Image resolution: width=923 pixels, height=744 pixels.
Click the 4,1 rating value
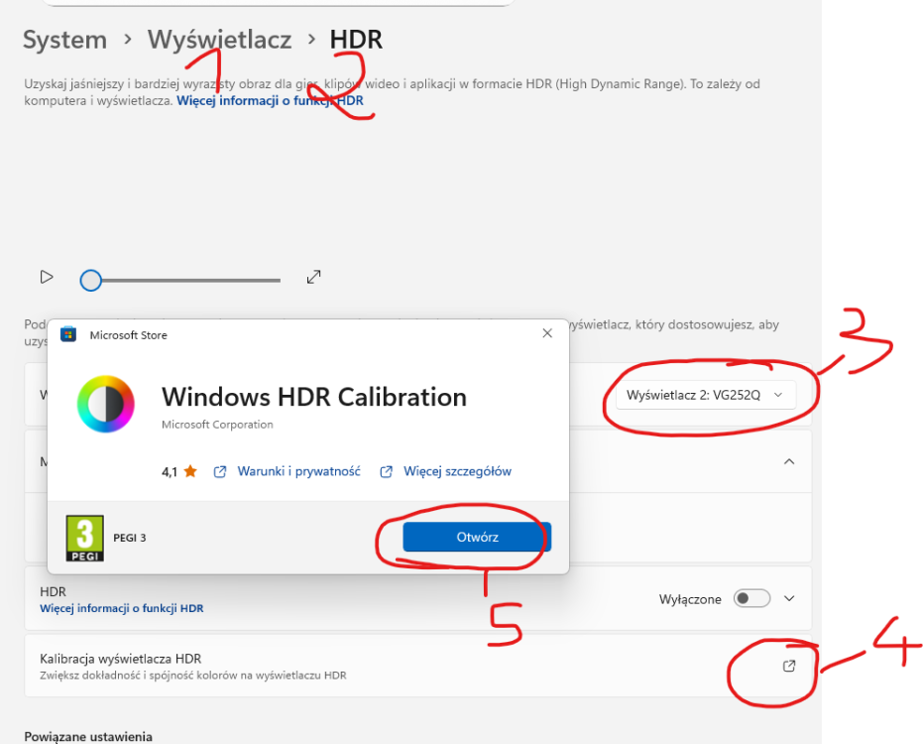pos(170,472)
